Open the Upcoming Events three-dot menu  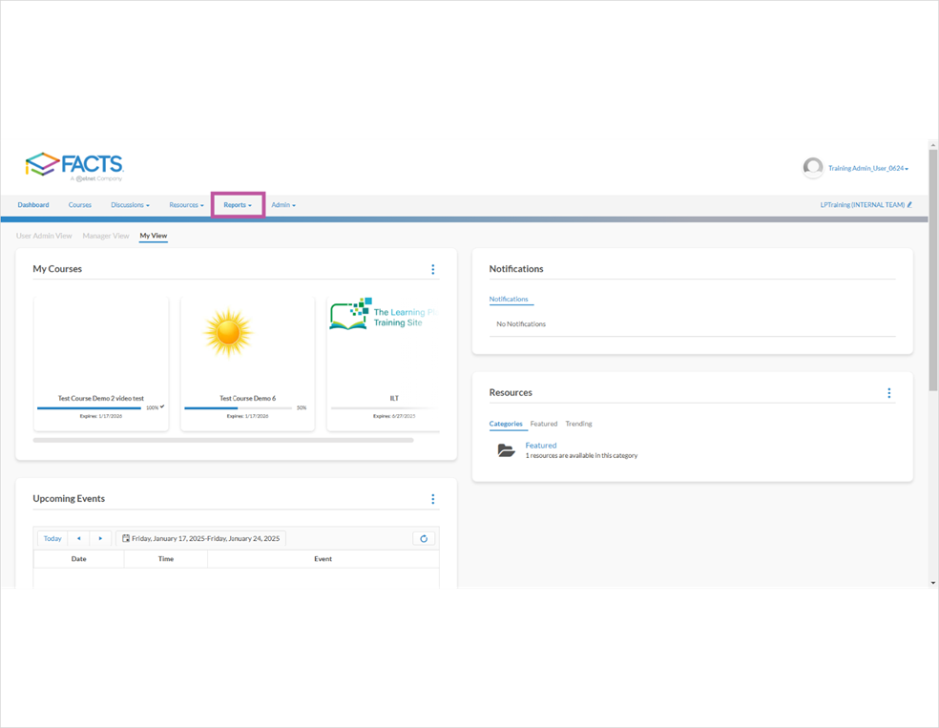(x=433, y=498)
